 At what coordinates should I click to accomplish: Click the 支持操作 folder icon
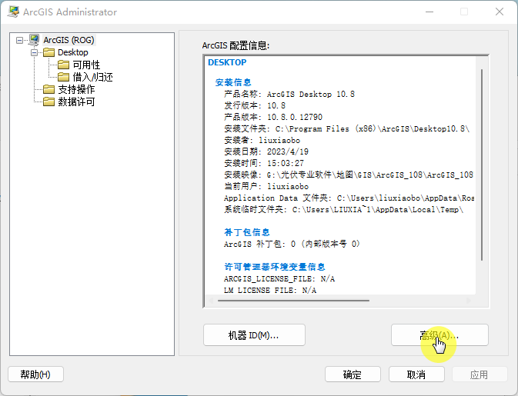[x=48, y=89]
